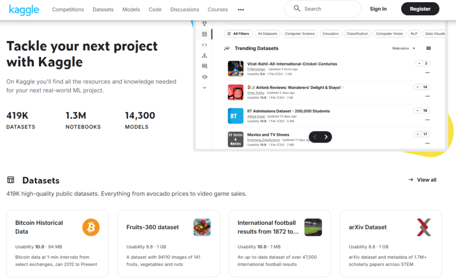The width and height of the screenshot is (456, 279).
Task: Open International football results dataset card
Action: 280,244
